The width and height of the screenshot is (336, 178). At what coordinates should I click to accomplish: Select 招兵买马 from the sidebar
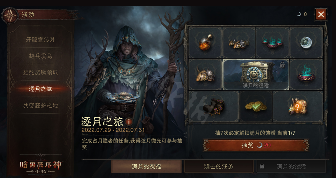click(x=41, y=56)
